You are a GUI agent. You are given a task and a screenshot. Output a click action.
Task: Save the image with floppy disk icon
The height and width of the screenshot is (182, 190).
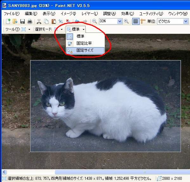pos(23,21)
